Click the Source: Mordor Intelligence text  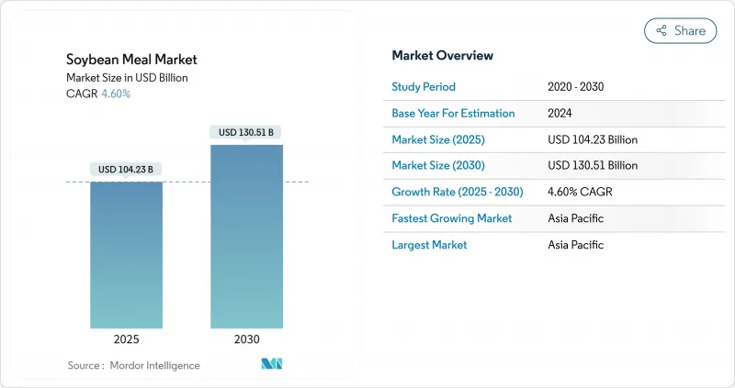133,365
